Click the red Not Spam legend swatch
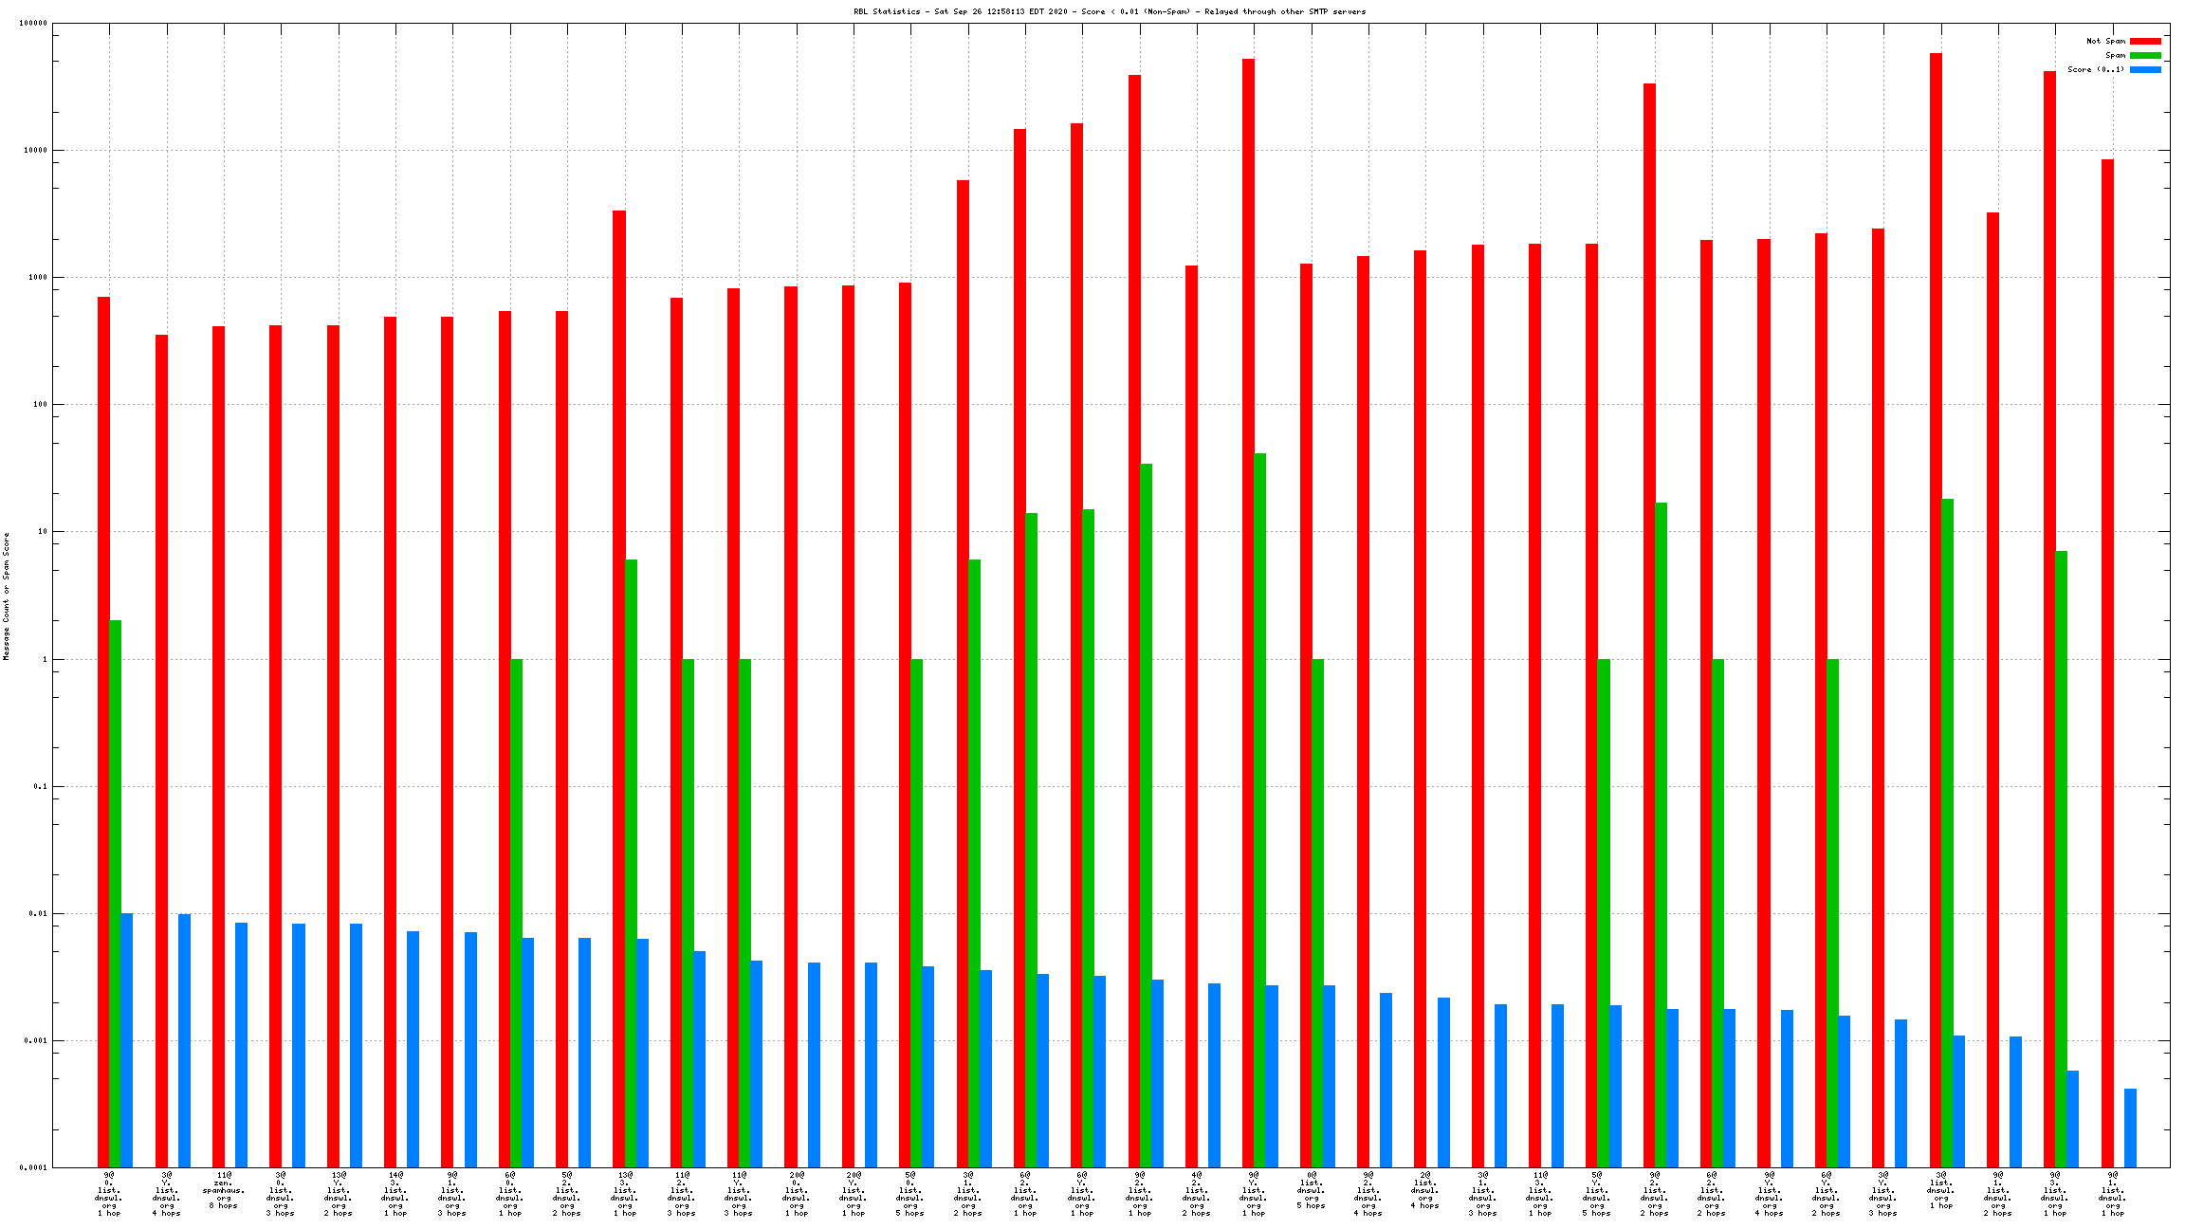The width and height of the screenshot is (2185, 1229). coord(2145,42)
